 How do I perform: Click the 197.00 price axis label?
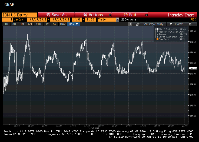[x=193, y=31]
